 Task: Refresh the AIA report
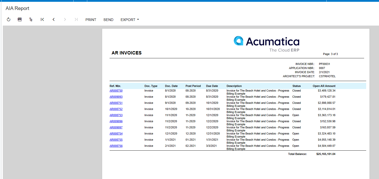coord(8,19)
